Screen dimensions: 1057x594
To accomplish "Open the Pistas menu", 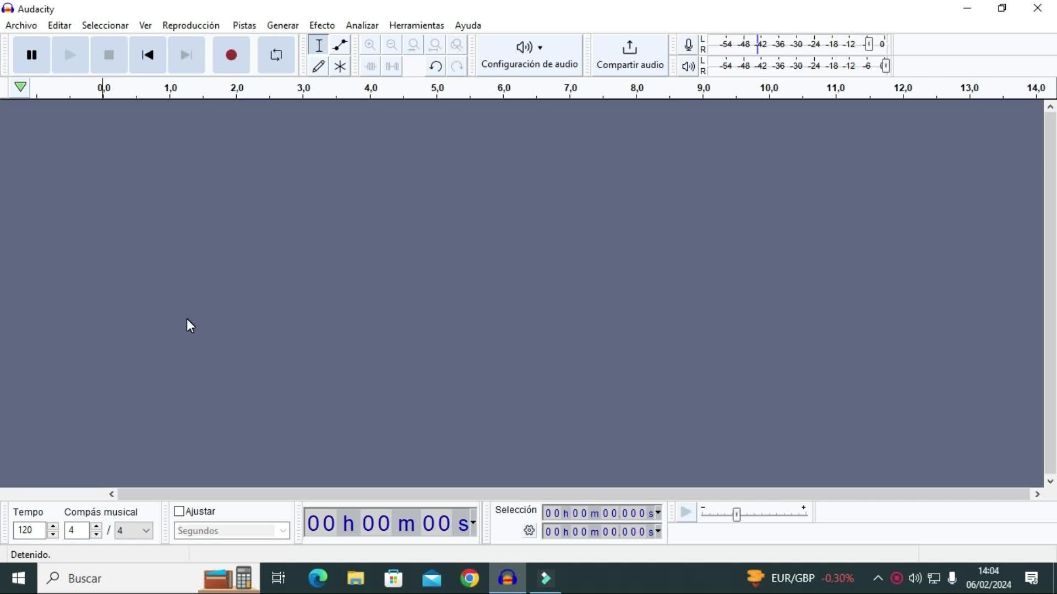I will click(x=244, y=25).
